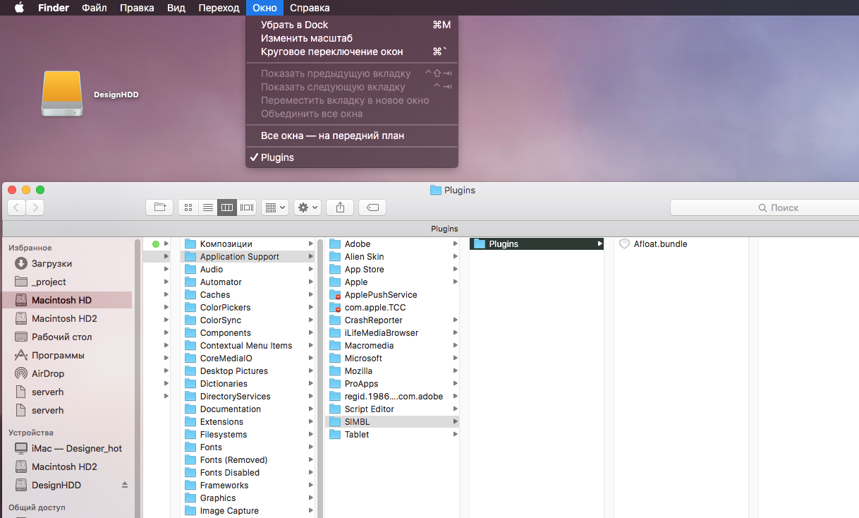Click the Plugins tab bar label
The height and width of the screenshot is (518, 859).
click(444, 229)
